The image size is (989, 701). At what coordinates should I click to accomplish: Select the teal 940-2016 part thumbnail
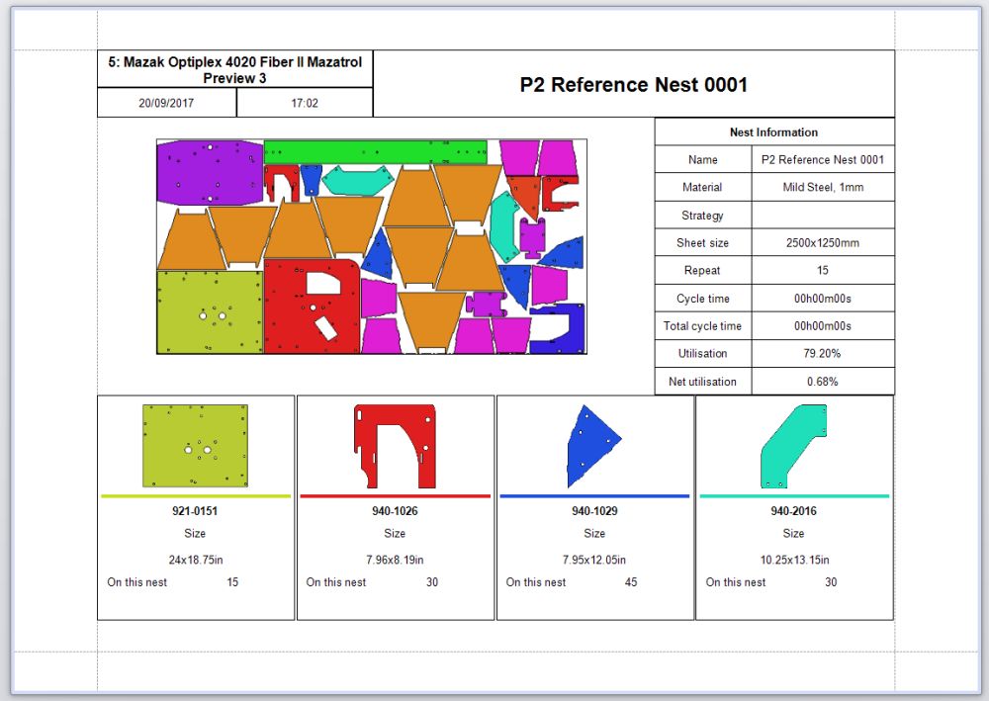pos(794,446)
